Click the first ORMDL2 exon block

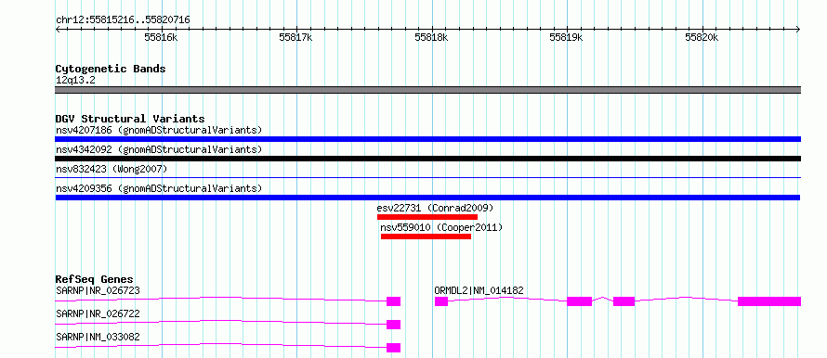pyautogui.click(x=441, y=301)
